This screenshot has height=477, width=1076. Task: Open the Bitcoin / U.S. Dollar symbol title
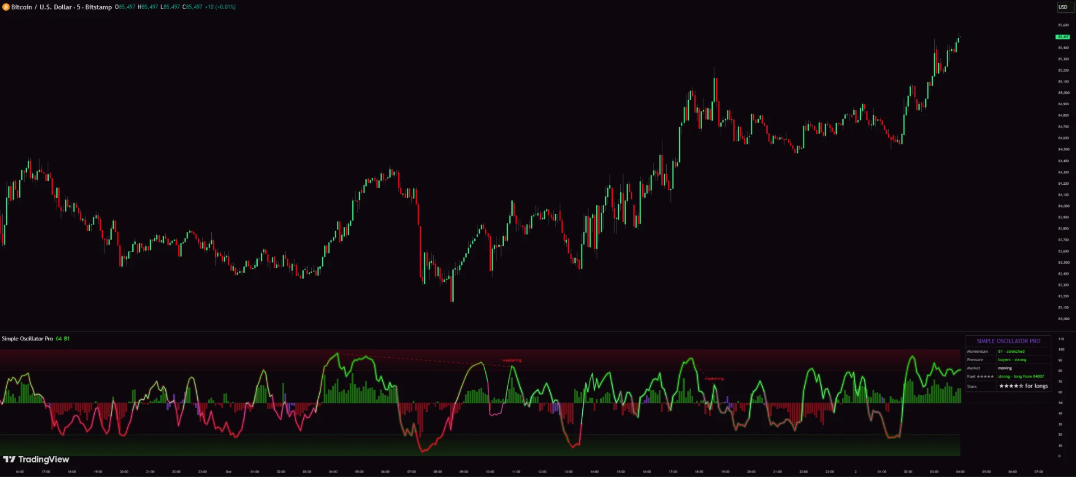61,7
